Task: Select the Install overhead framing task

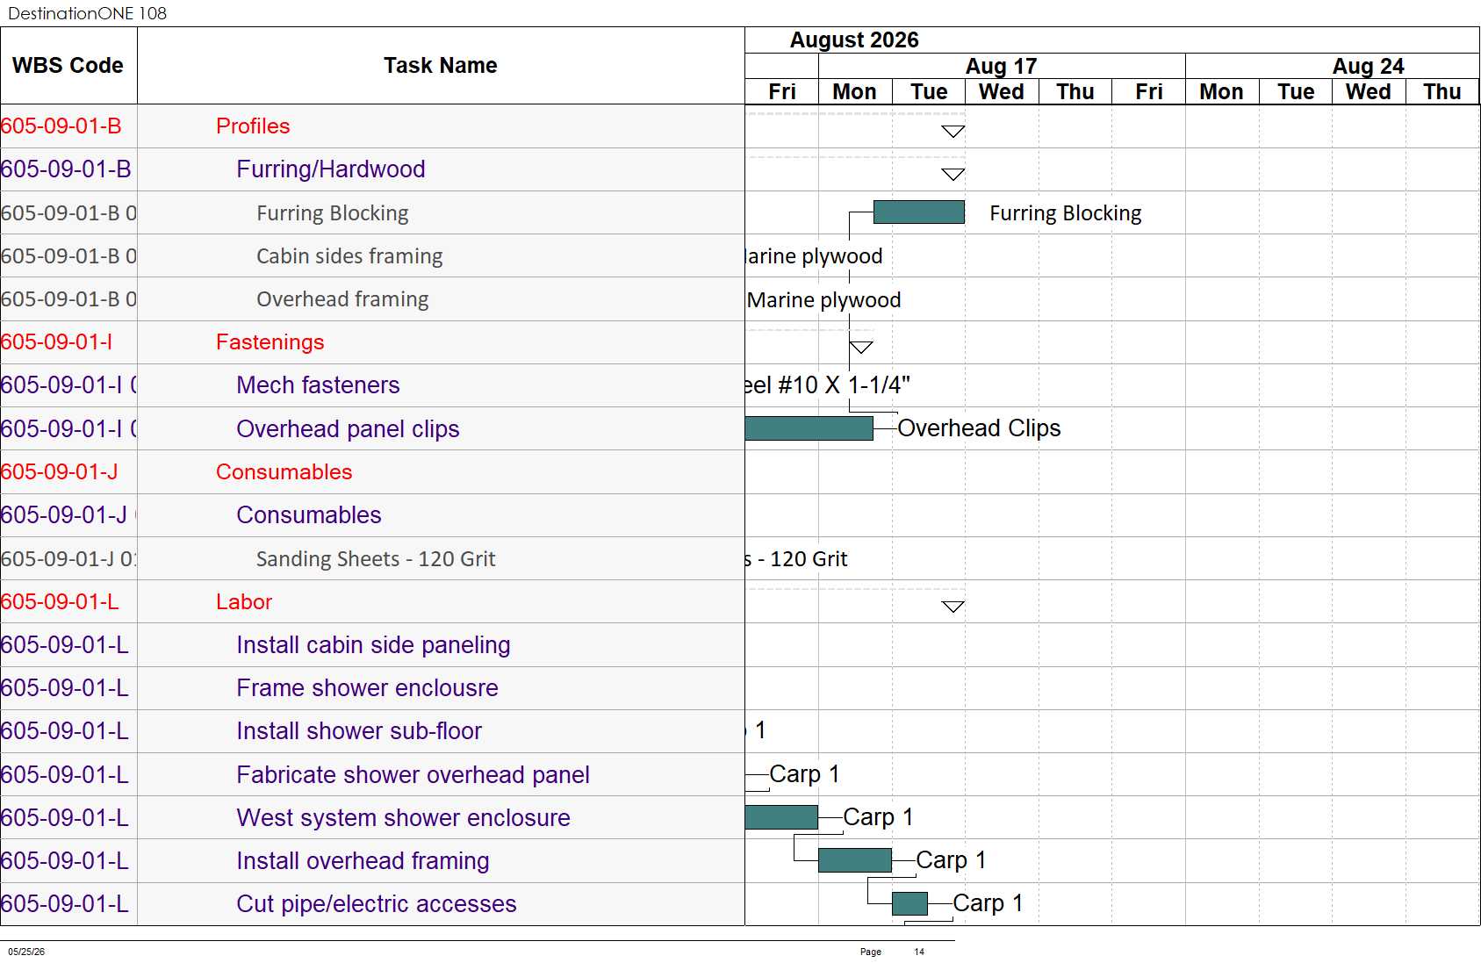Action: pos(363,861)
